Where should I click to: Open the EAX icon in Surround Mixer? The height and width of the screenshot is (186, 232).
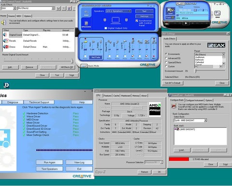pos(86,13)
